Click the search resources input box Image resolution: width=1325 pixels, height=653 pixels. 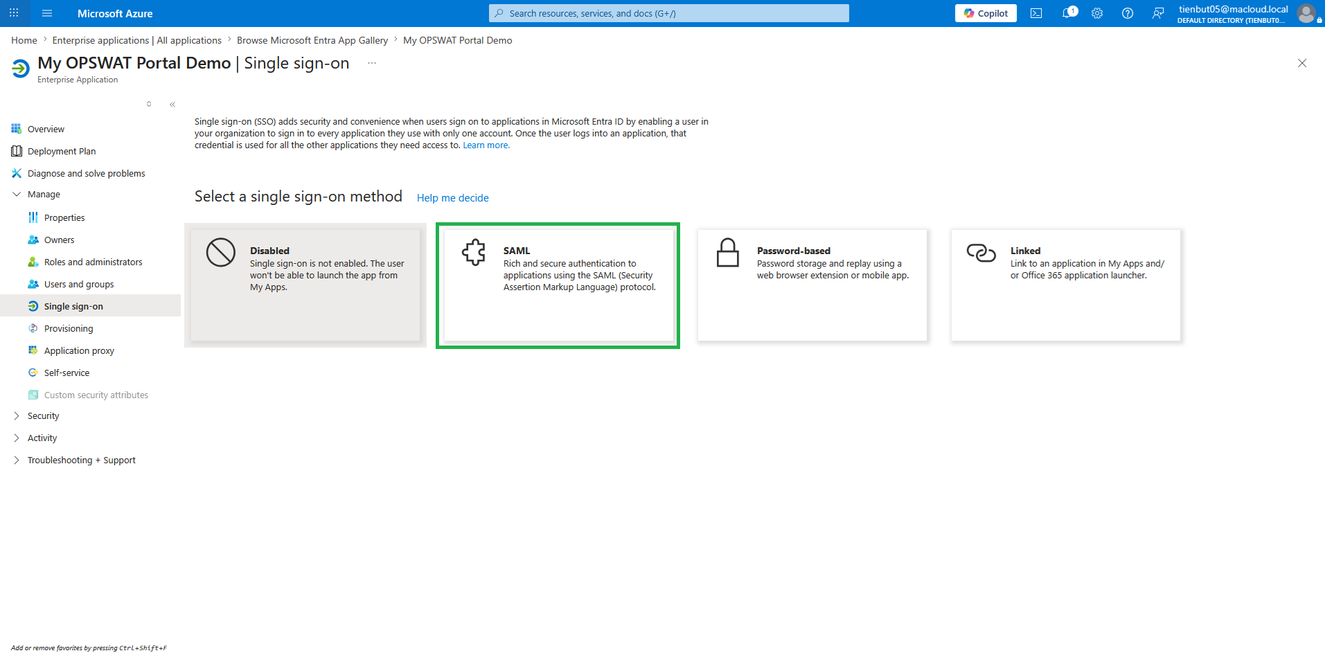point(669,13)
